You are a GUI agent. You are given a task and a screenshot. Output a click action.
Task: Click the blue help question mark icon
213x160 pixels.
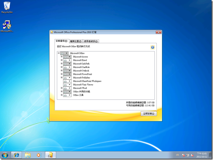[152, 48]
